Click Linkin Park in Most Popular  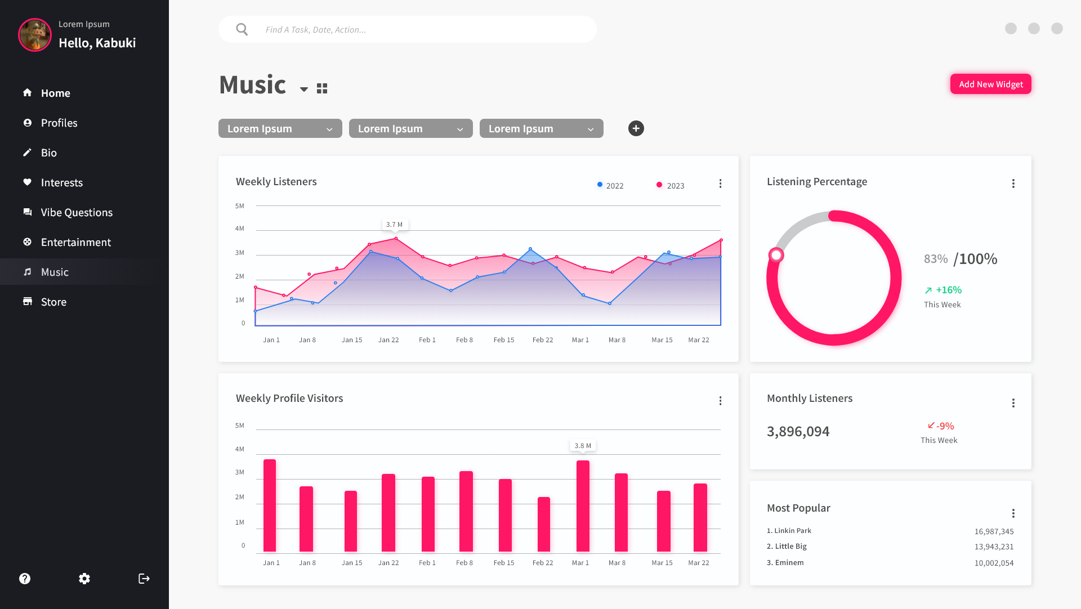[x=792, y=531]
